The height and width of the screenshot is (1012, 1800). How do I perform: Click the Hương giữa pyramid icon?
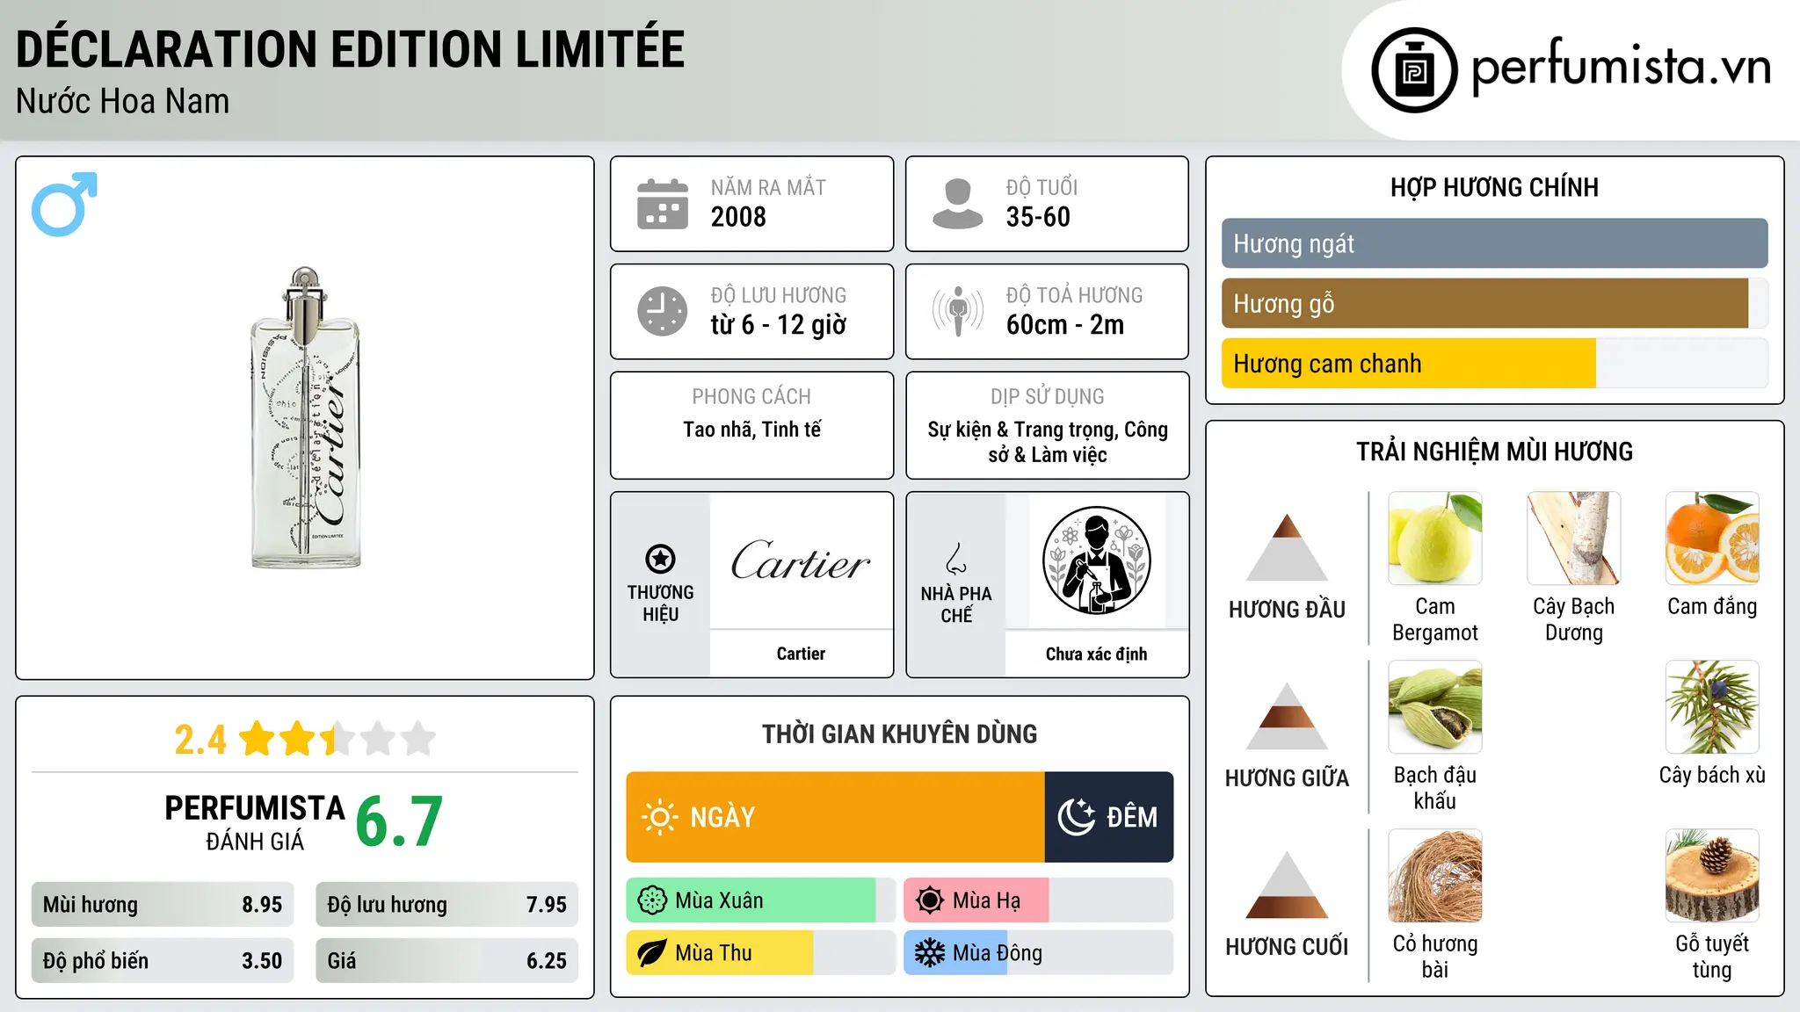[1287, 716]
